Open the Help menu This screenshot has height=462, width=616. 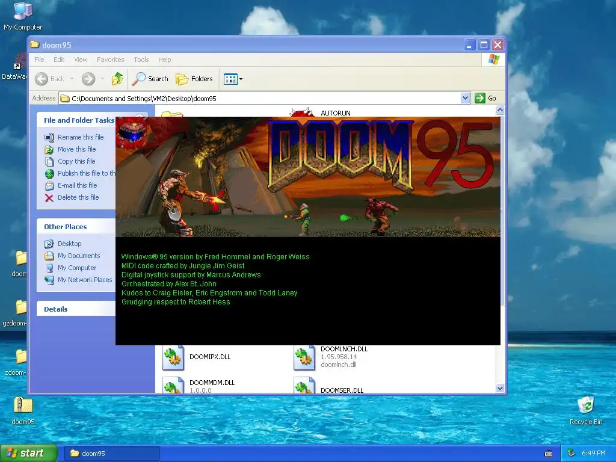[165, 60]
